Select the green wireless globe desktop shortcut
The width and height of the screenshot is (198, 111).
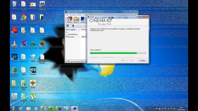[15, 72]
